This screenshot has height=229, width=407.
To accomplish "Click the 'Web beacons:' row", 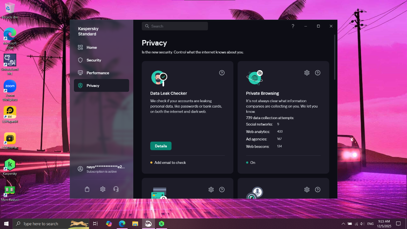I will coord(264,147).
